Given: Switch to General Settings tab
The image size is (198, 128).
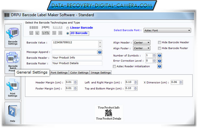Looking at the screenshot, I should coord(32,72).
